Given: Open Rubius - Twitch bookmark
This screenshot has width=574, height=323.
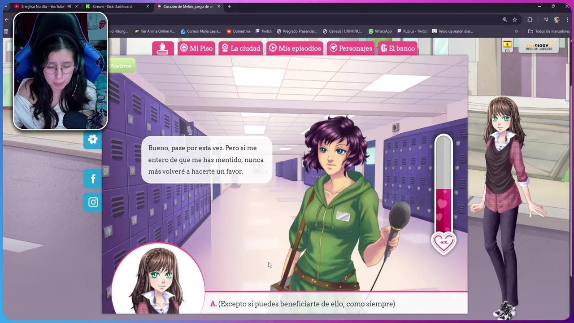Looking at the screenshot, I should pos(412,31).
